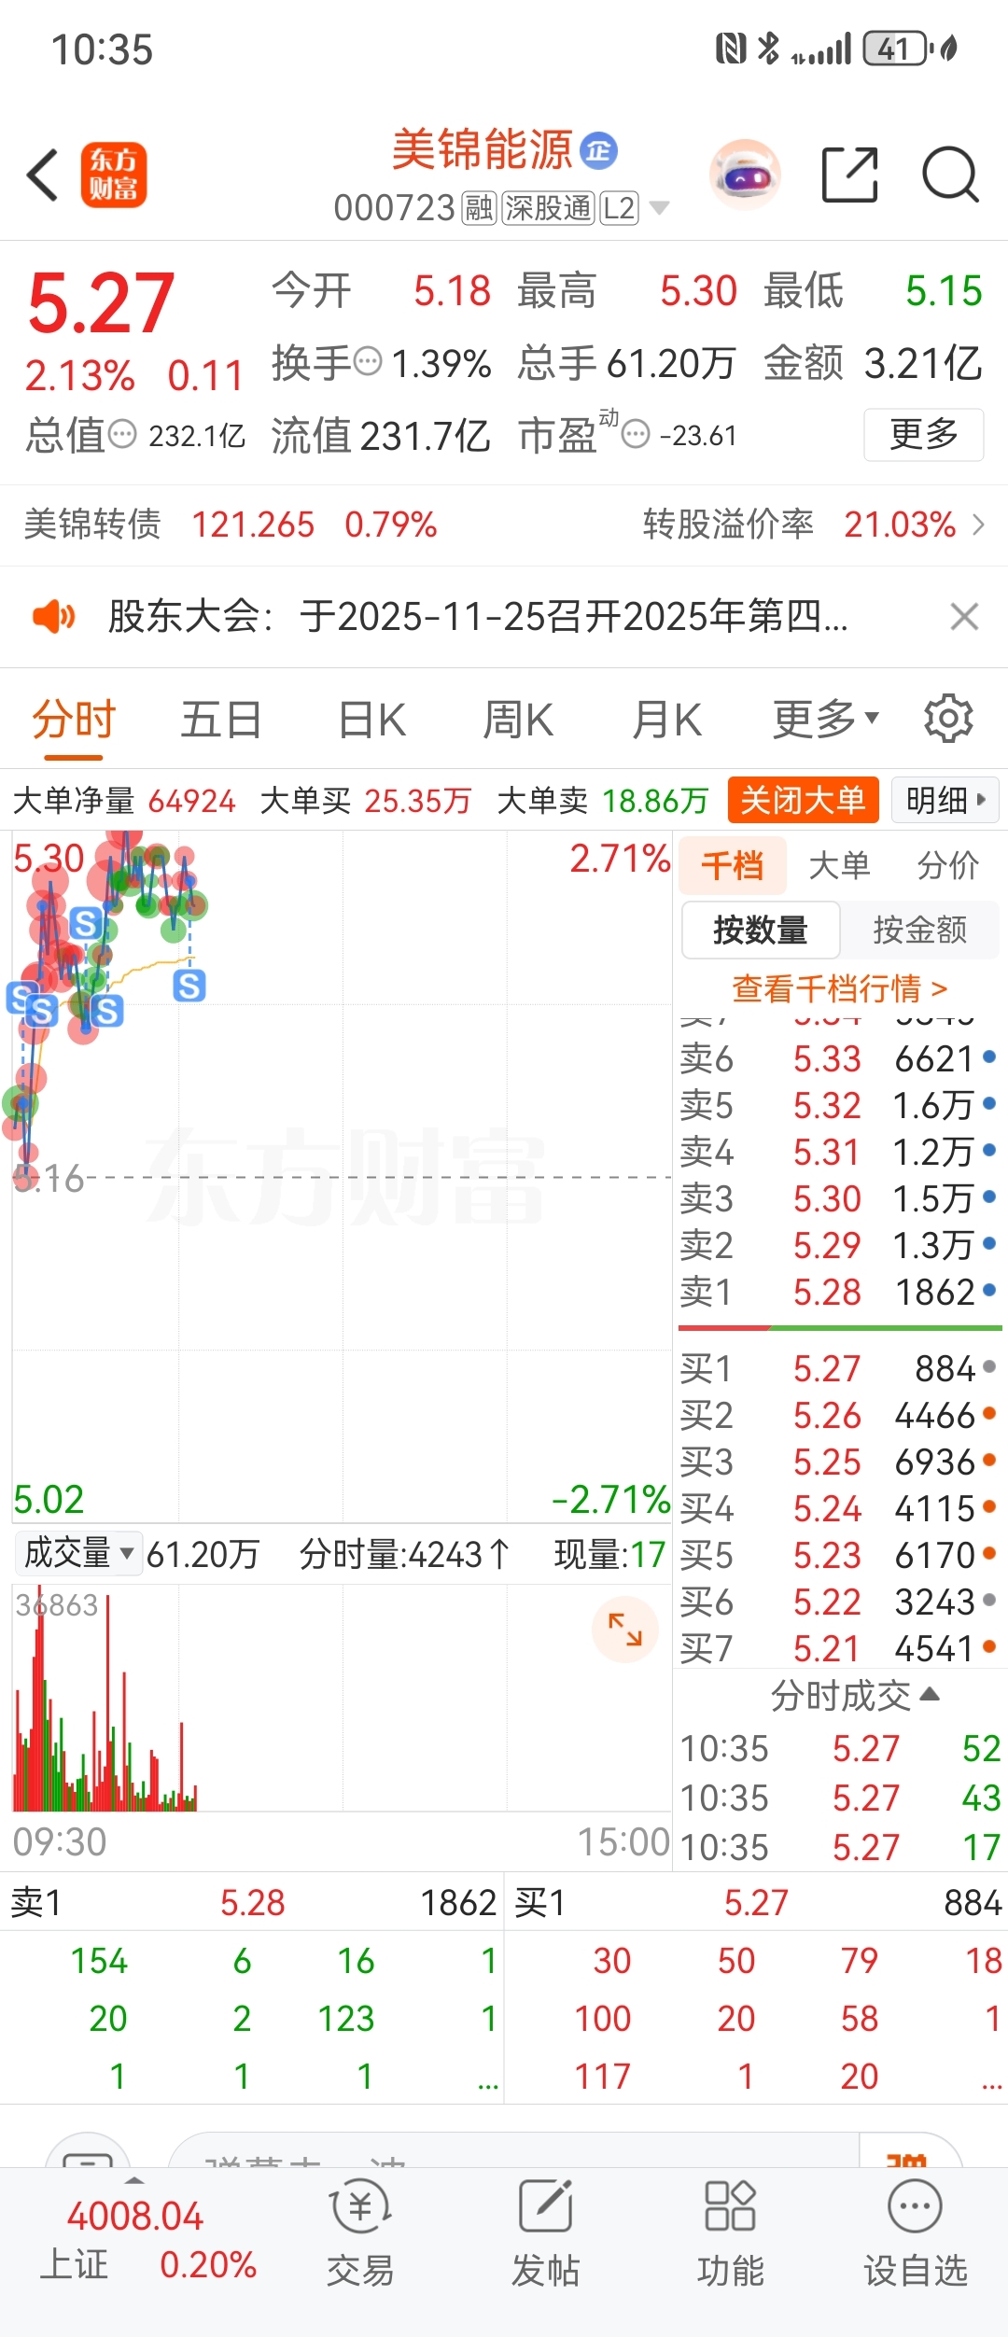The image size is (1008, 2337).
Task: Tap the red-green buy/sell ratio bar
Action: coord(840,1327)
